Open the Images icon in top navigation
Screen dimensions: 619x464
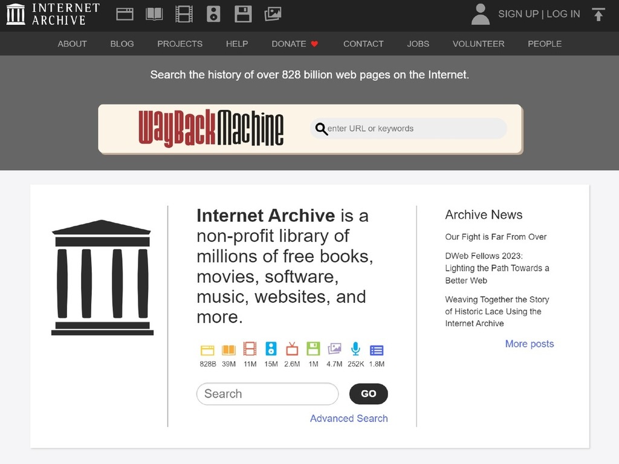tap(273, 14)
